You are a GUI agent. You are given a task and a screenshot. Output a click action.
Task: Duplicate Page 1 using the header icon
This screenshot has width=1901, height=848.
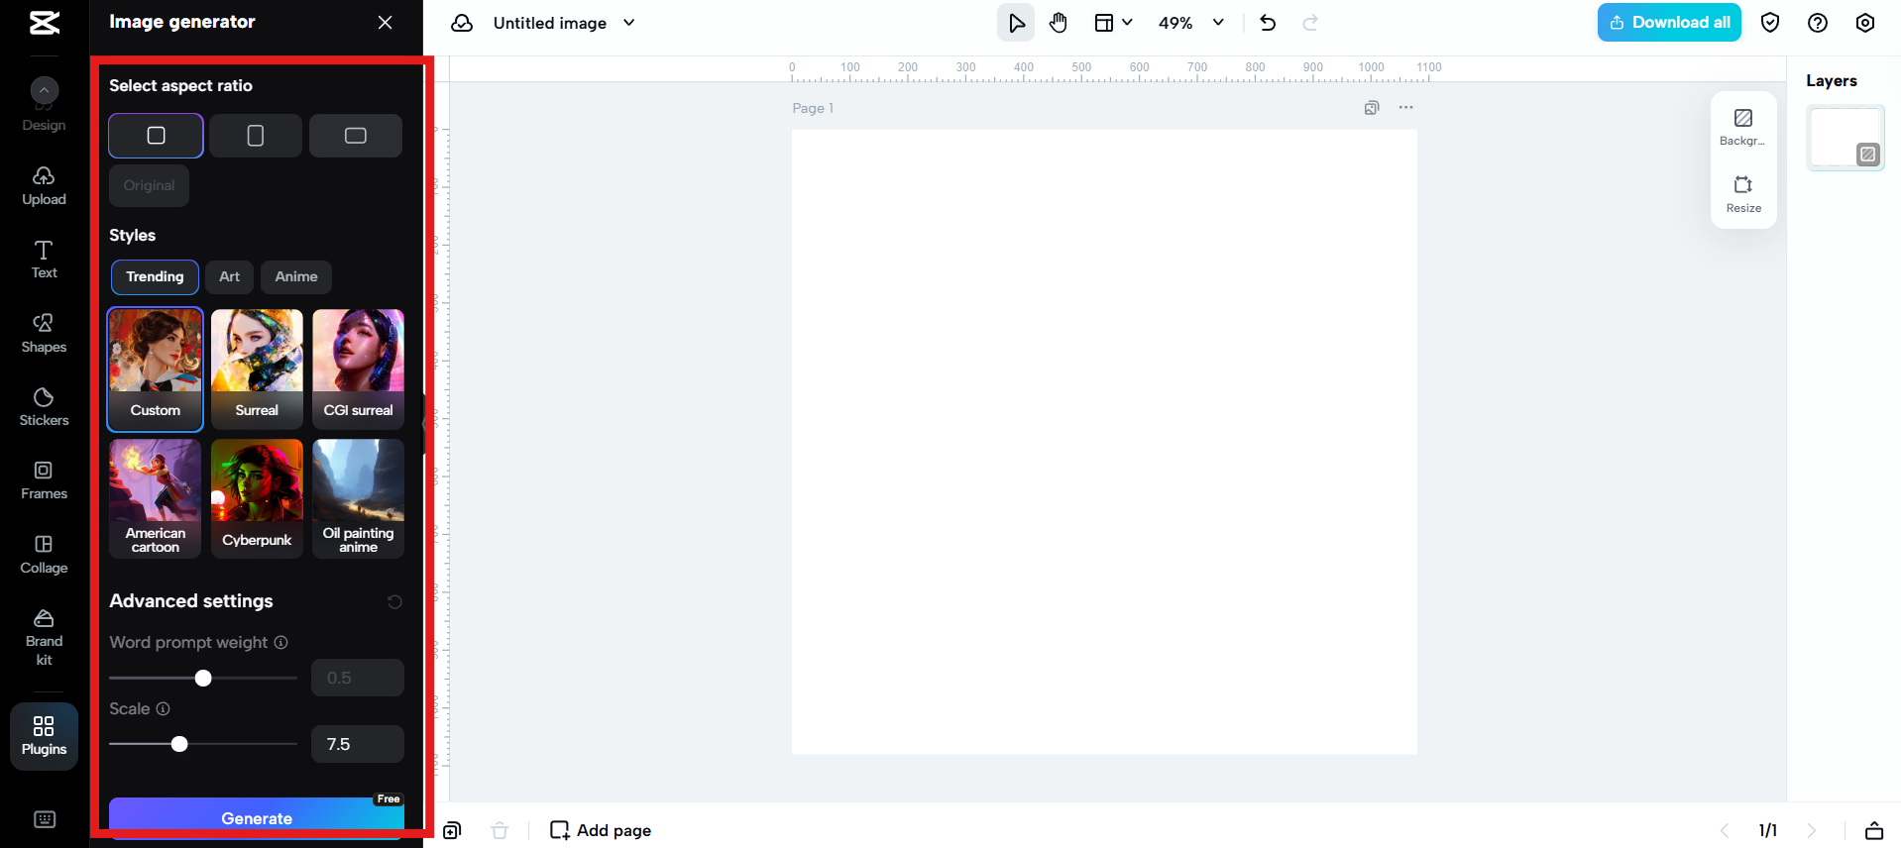[x=1372, y=108]
